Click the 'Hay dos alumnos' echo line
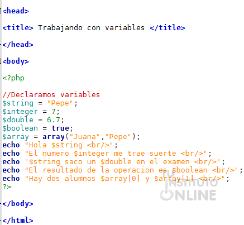The image size is (244, 225). [x=116, y=179]
